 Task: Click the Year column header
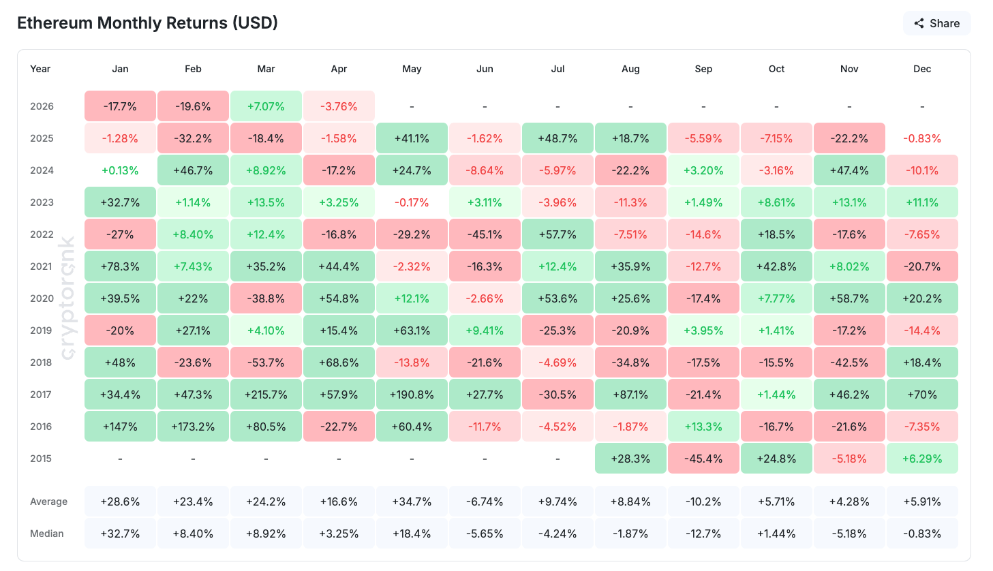coord(40,69)
